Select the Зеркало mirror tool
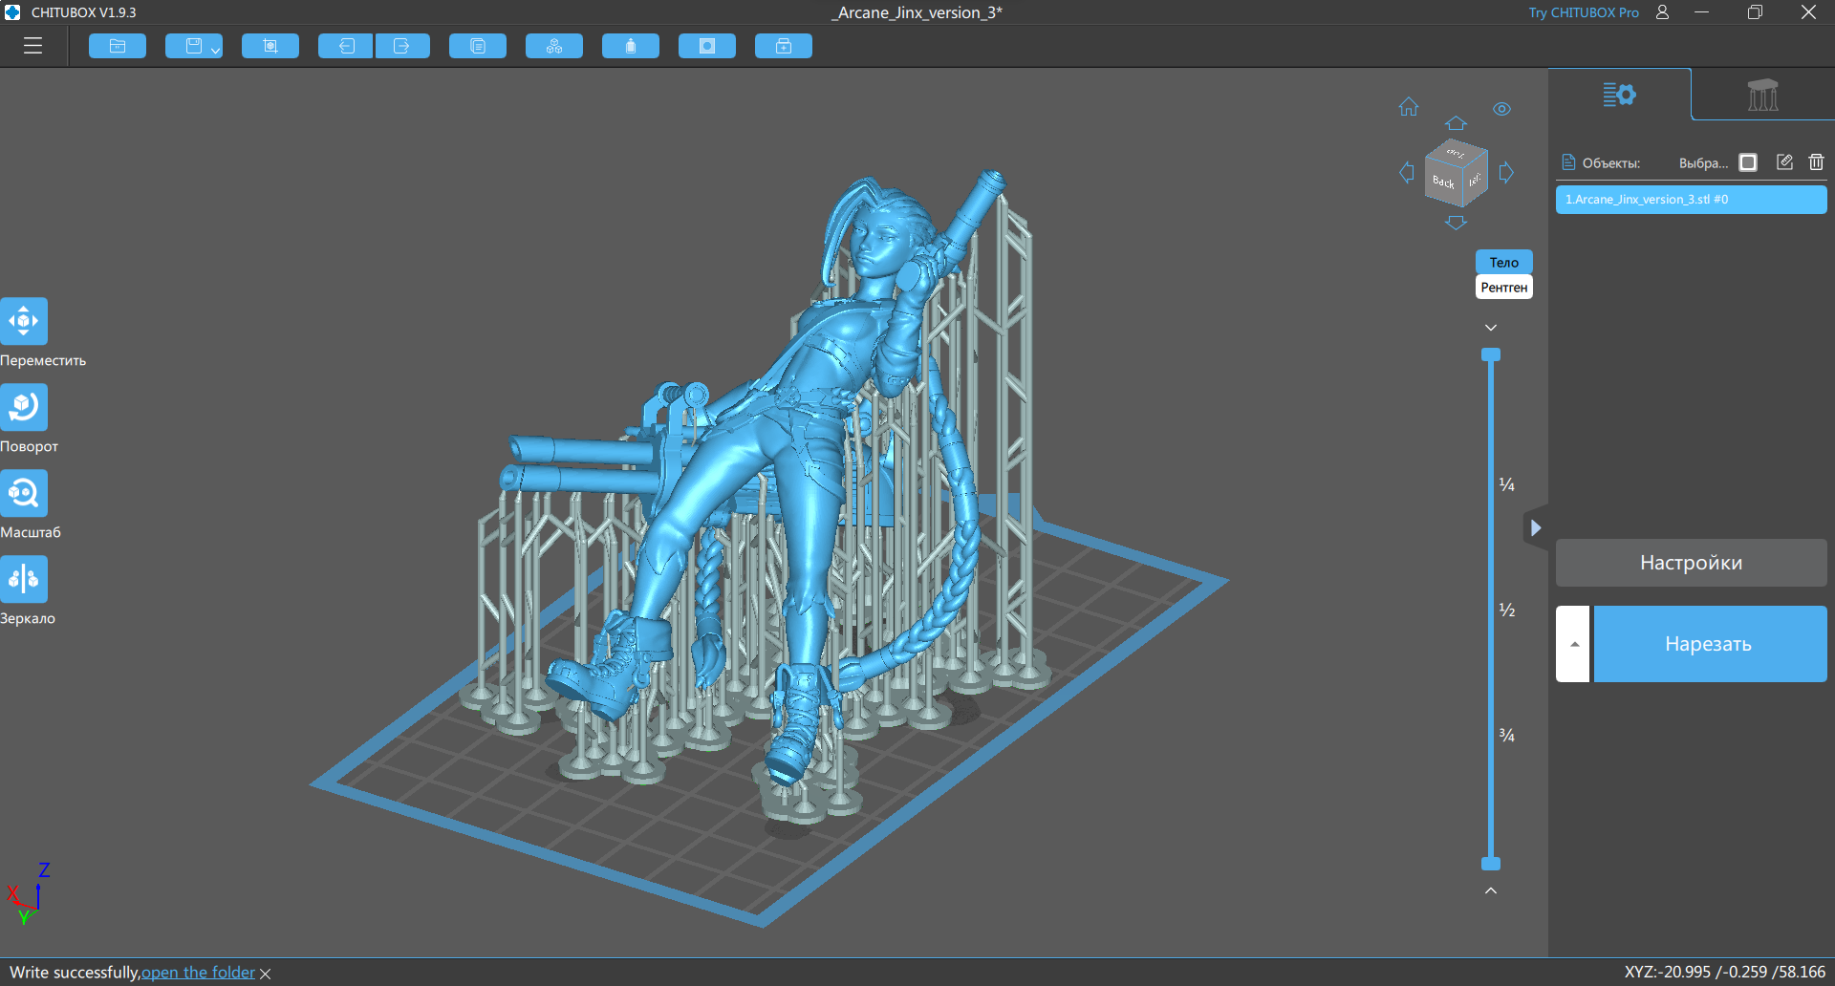 (24, 579)
